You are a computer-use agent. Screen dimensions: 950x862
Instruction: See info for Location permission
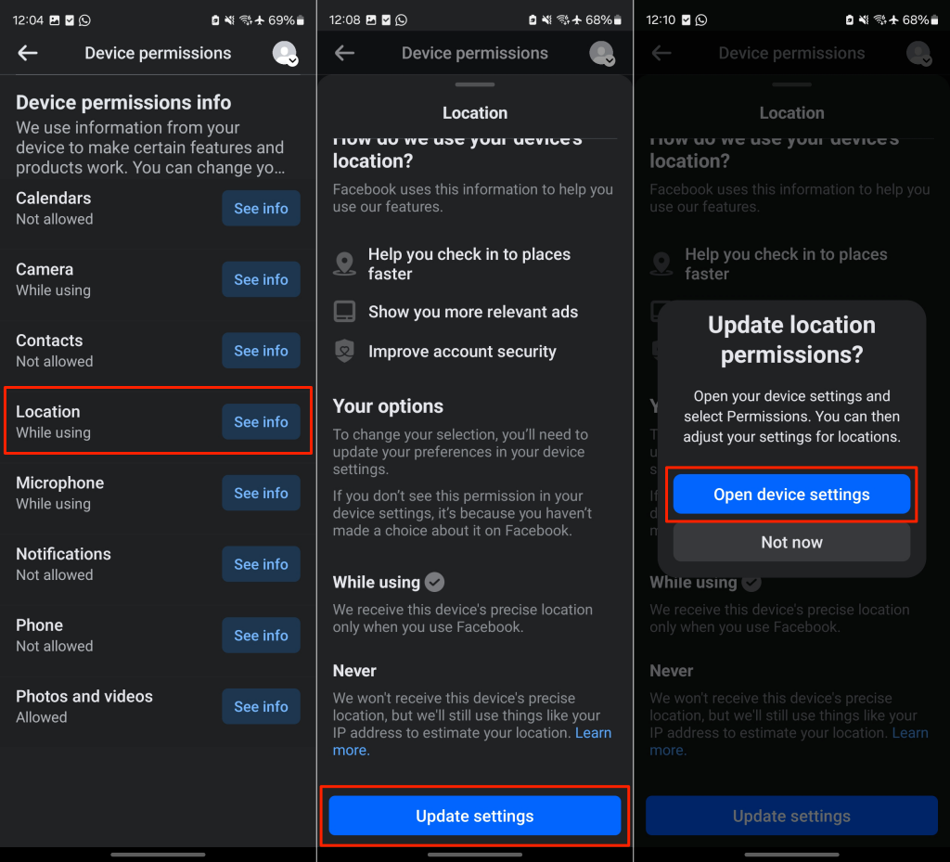click(261, 421)
